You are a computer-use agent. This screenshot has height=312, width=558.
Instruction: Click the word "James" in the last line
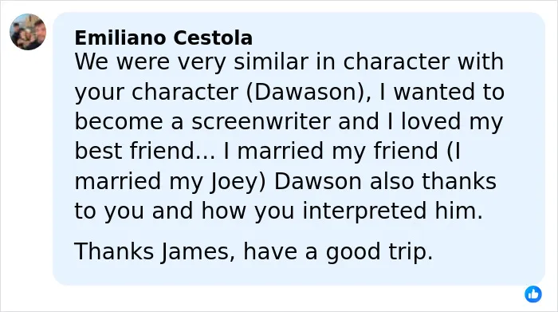(x=197, y=251)
